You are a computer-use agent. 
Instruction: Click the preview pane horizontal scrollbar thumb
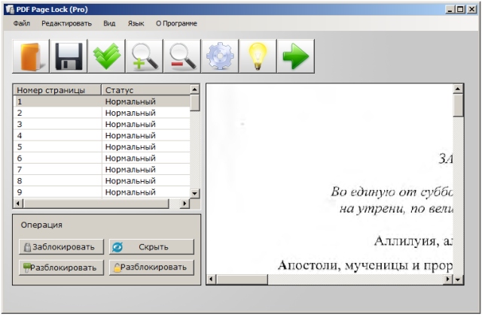242,279
